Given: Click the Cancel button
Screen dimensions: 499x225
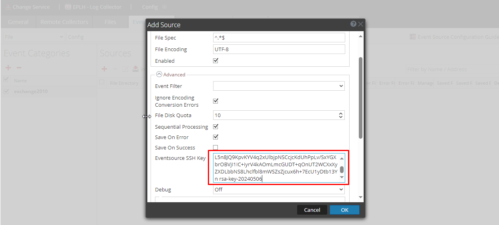Looking at the screenshot, I should 312,210.
